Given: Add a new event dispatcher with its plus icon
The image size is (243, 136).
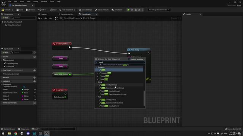Looking at the screenshot, I should (35, 103).
